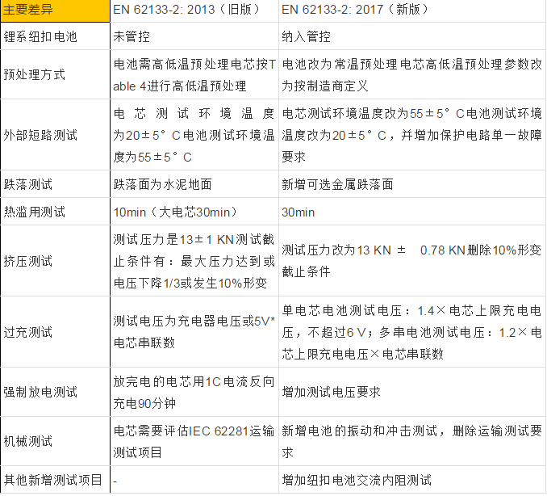Click the 机械测试 row label

[29, 441]
